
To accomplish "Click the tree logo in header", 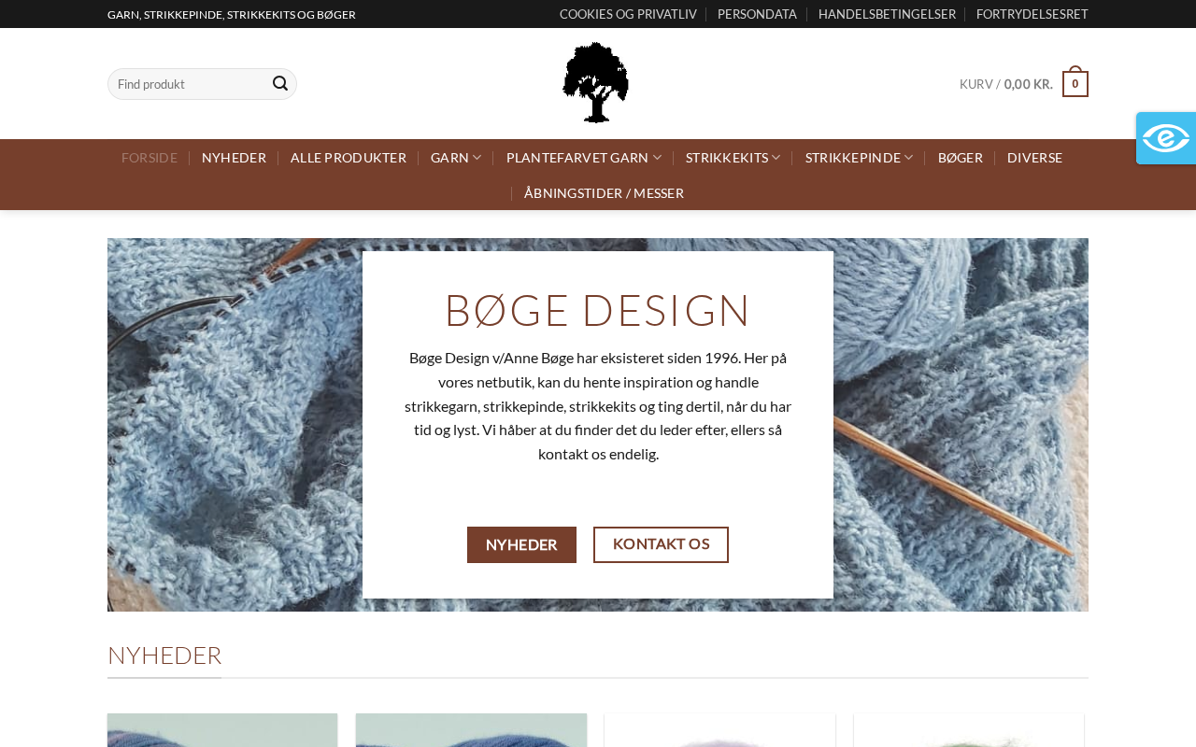I will coord(596,82).
